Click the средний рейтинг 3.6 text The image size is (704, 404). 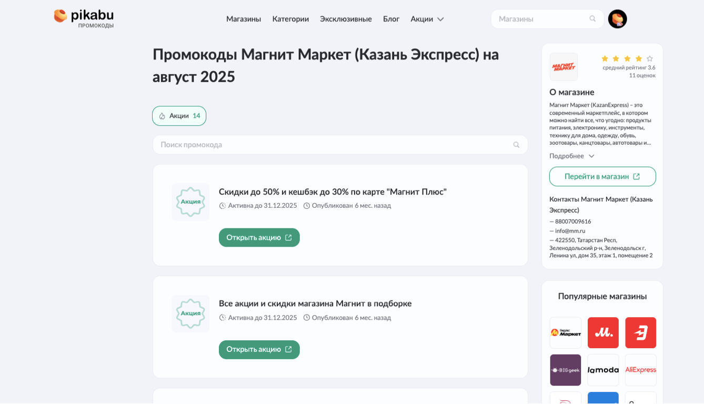click(629, 67)
